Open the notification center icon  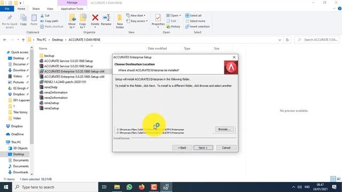334,187
